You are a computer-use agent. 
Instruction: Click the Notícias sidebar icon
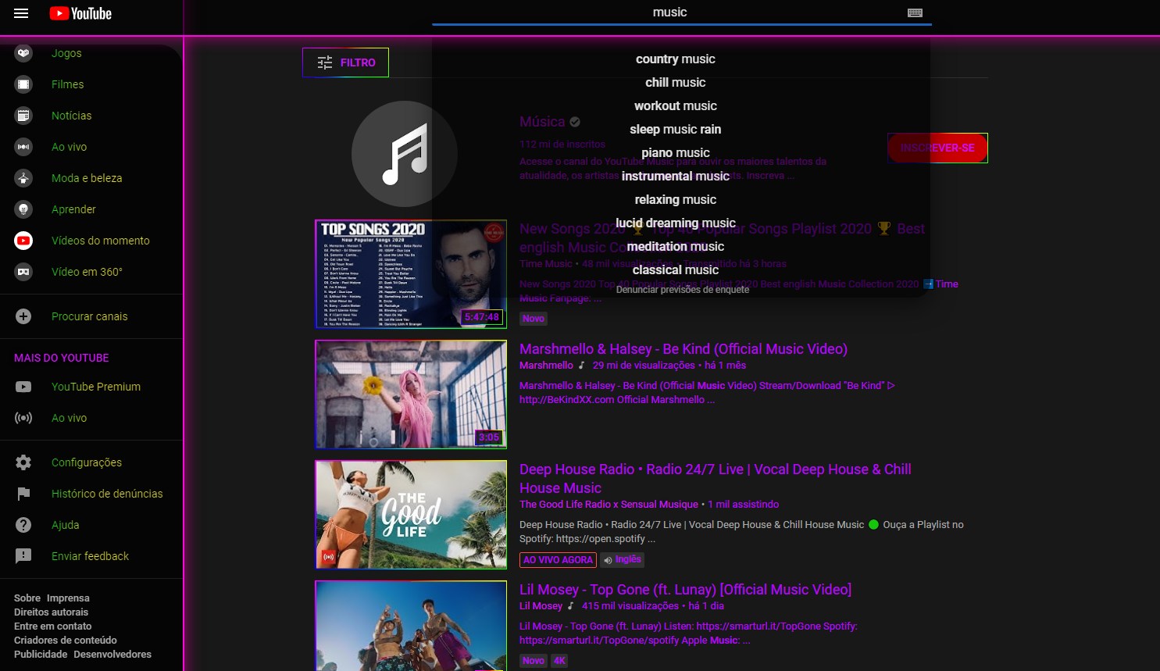tap(23, 116)
